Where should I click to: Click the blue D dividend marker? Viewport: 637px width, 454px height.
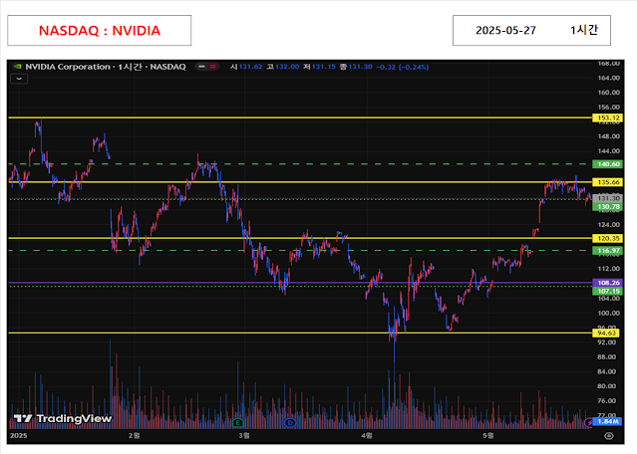click(290, 423)
